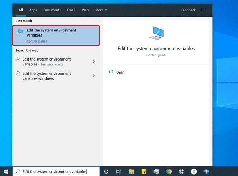This screenshot has height=176, width=238.
Task: Click the computer icon in Best match result
Action: 20,32
